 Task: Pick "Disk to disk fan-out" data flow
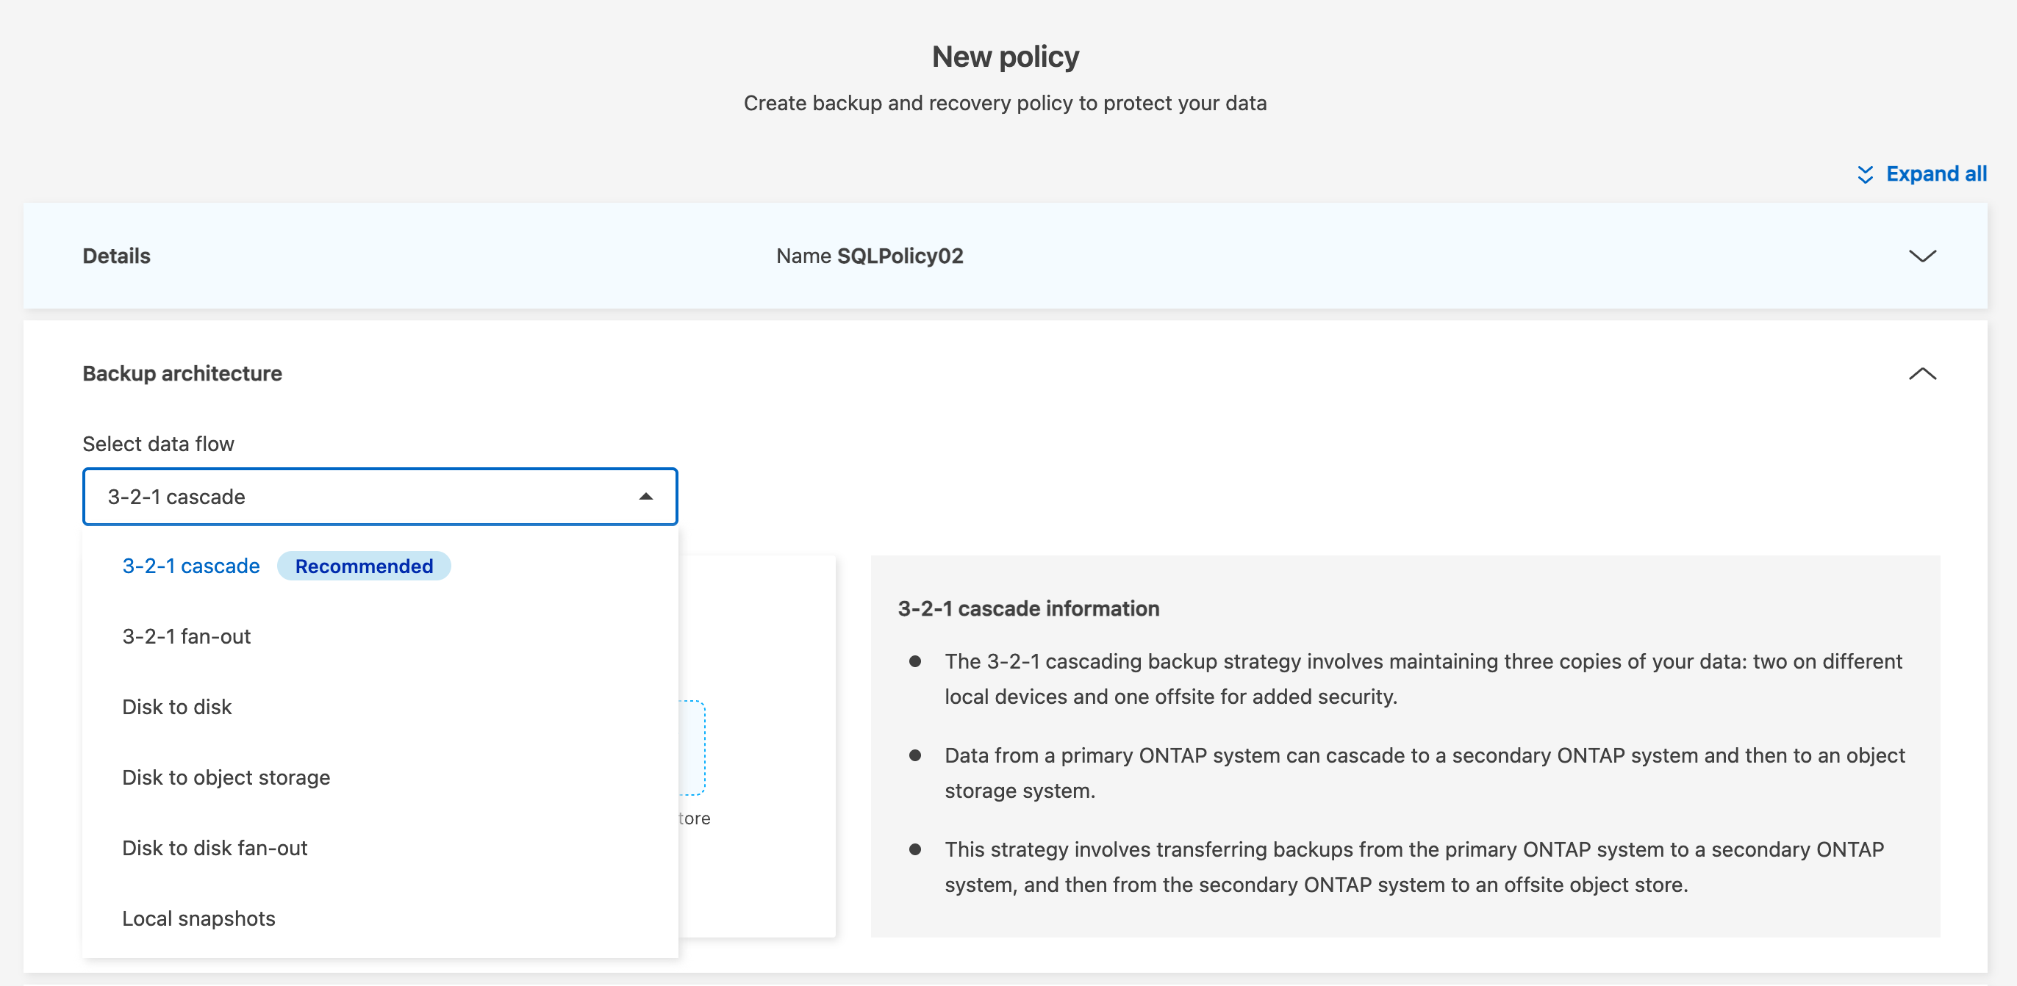215,847
